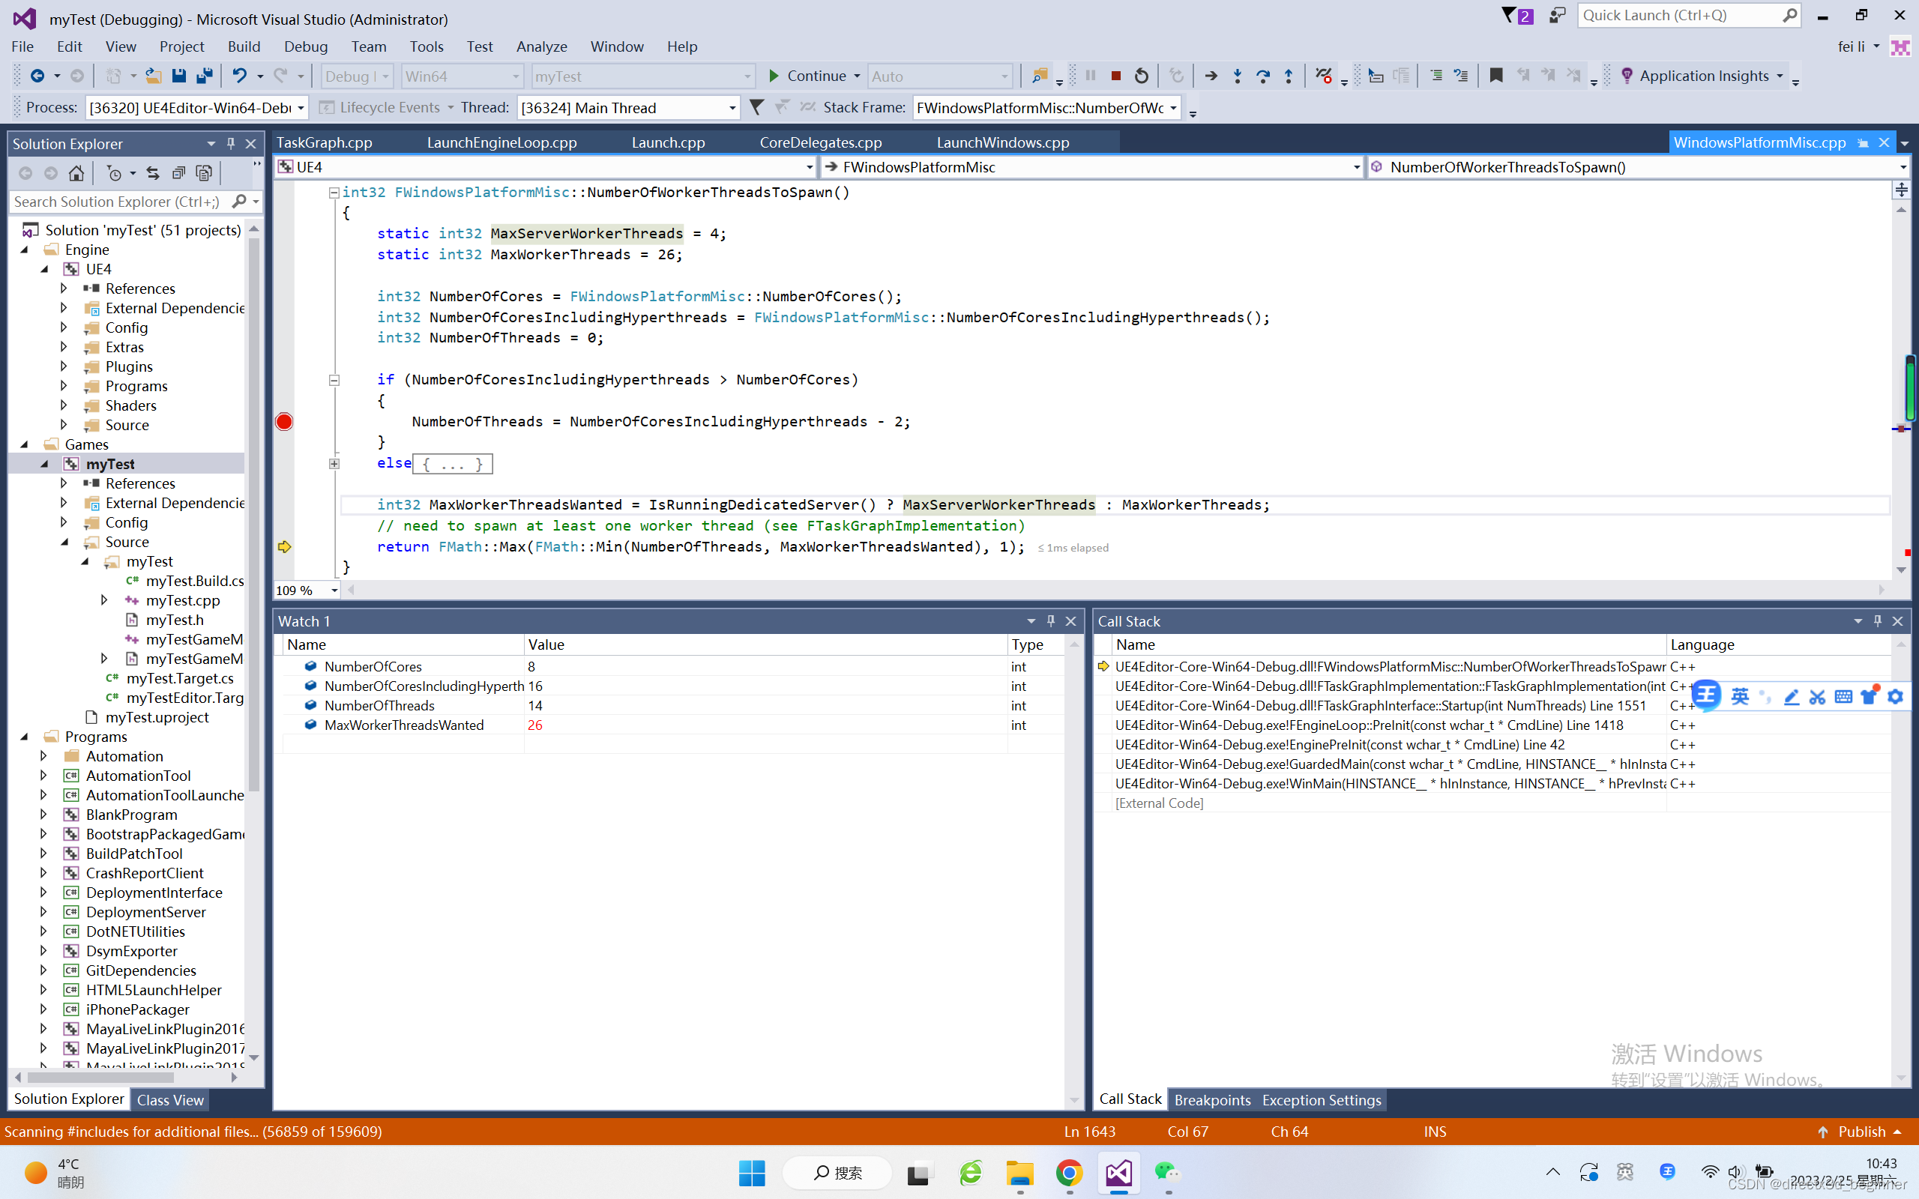
Task: Collapse the Games folder node
Action: click(25, 444)
